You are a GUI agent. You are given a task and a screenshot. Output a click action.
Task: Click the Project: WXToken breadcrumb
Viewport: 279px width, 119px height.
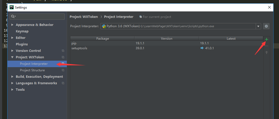pos(84,17)
